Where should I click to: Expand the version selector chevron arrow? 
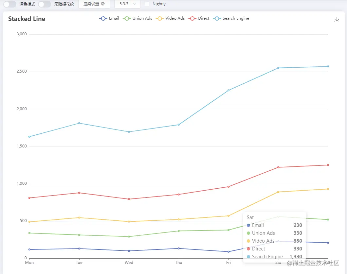click(135, 4)
